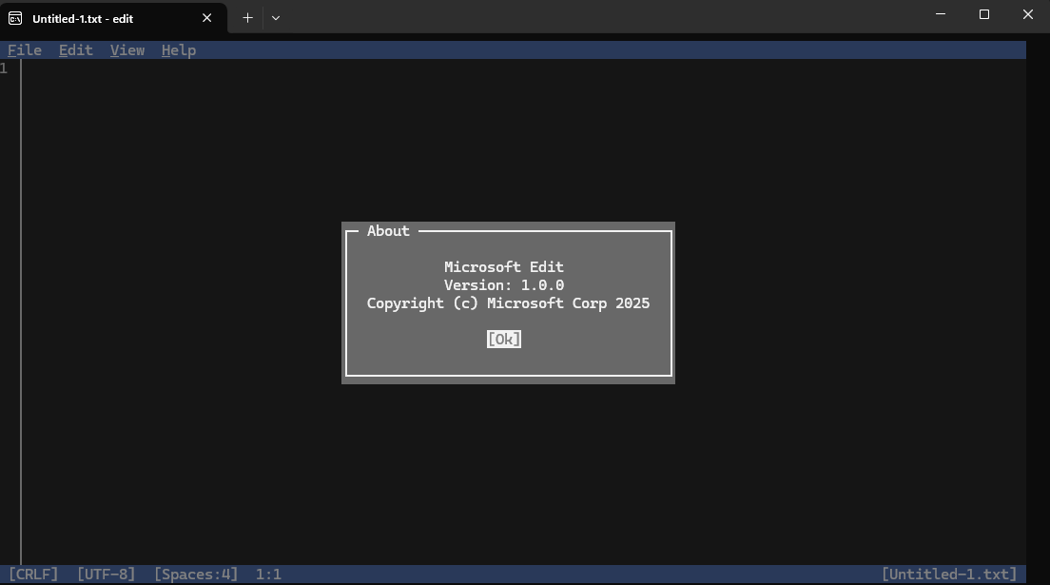This screenshot has width=1050, height=585.
Task: Maximize the terminal window
Action: (983, 14)
